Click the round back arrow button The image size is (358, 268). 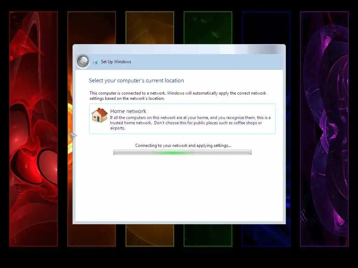[83, 61]
